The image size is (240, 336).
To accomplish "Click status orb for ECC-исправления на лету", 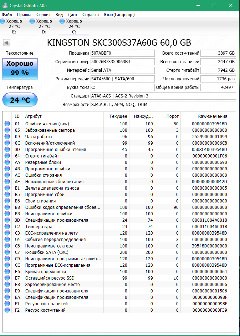I will pyautogui.click(x=7, y=233).
